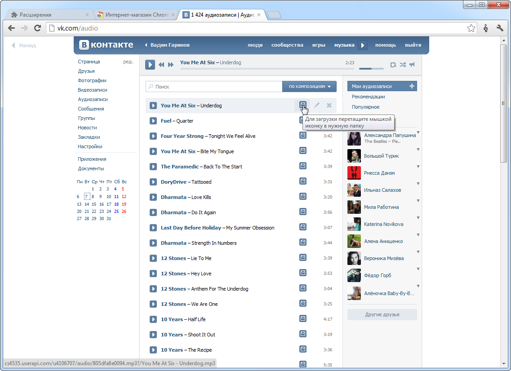Viewport: 511px width, 371px height.
Task: Click the music player button in header bar
Action: tap(362, 45)
